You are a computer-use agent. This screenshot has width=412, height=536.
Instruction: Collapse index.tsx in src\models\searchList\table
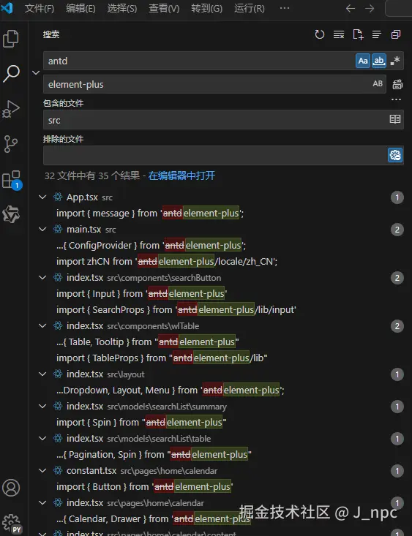point(42,438)
